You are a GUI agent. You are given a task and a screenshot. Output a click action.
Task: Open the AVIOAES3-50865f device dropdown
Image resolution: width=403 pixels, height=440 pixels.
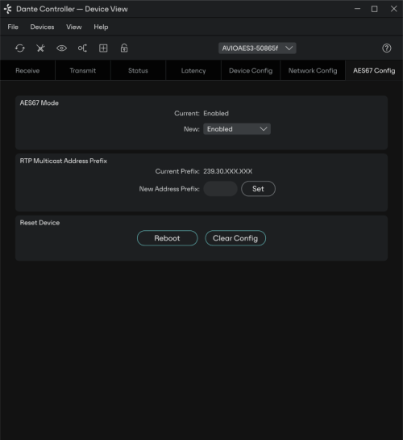pos(257,48)
